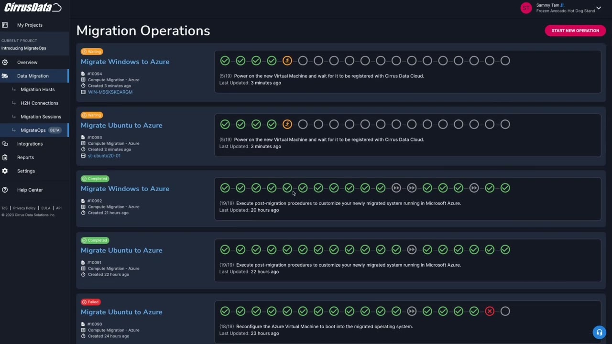Click the Data Migration truck icon
This screenshot has height=344, width=612.
(5, 76)
